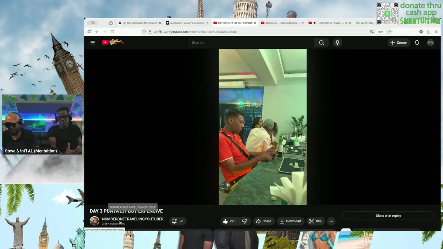Close DAY 3 PUNTA tab

255,23
